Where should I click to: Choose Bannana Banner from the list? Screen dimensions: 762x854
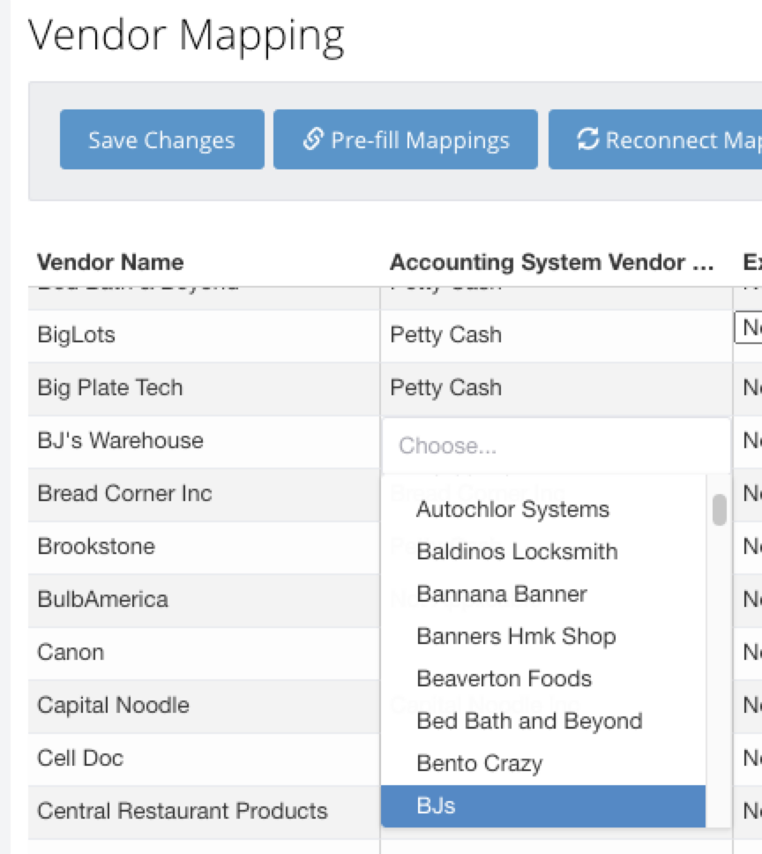(x=502, y=594)
